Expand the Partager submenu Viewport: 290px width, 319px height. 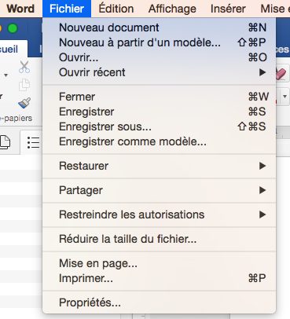[x=159, y=190]
